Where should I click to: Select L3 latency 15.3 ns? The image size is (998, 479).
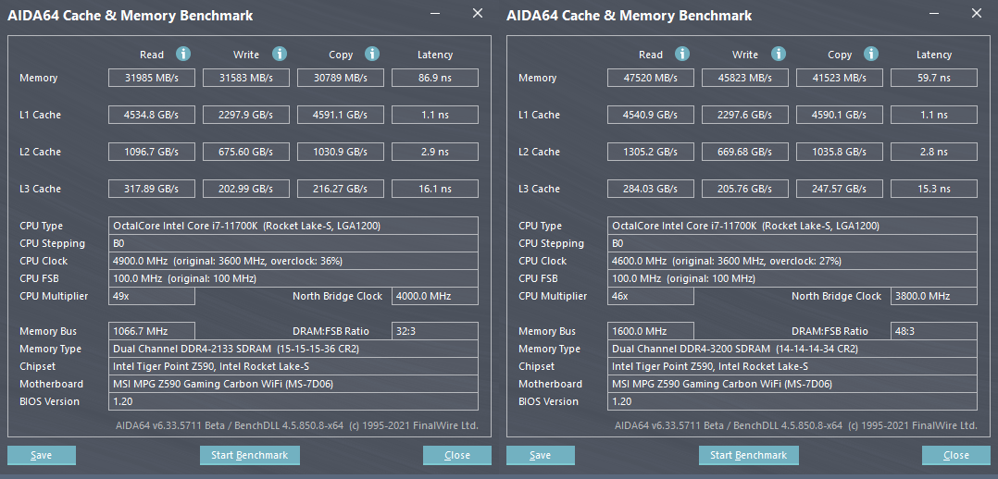click(934, 189)
